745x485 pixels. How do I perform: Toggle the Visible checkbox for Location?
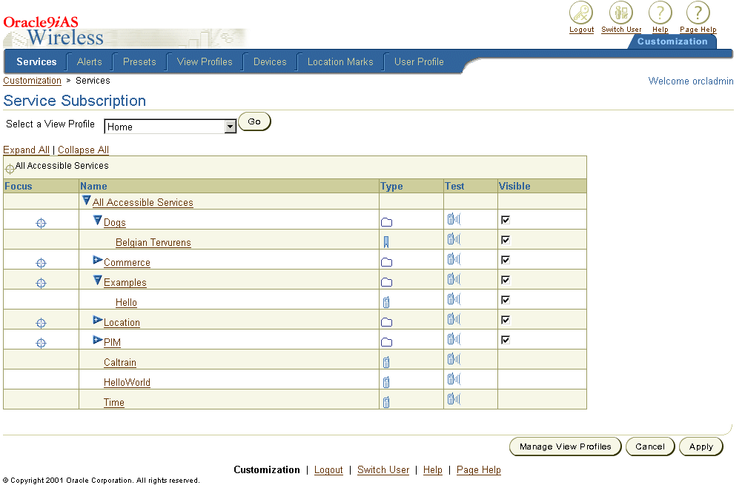tap(506, 320)
